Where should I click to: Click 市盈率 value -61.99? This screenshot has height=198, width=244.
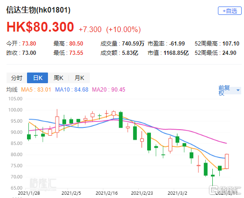[177, 44]
